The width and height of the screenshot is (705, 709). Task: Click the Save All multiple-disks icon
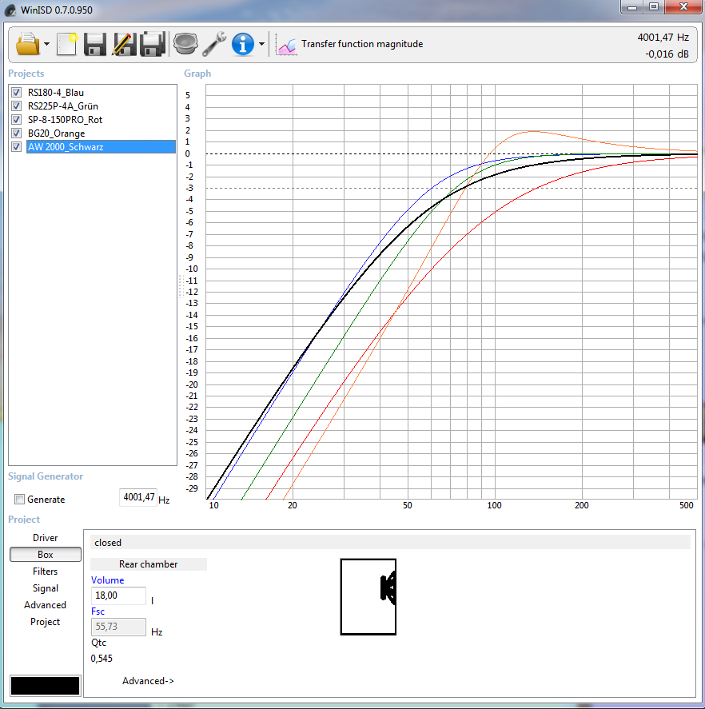tap(152, 43)
